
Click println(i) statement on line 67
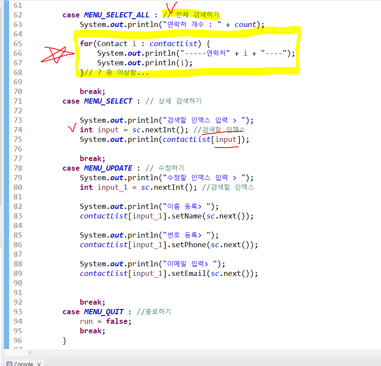click(145, 63)
